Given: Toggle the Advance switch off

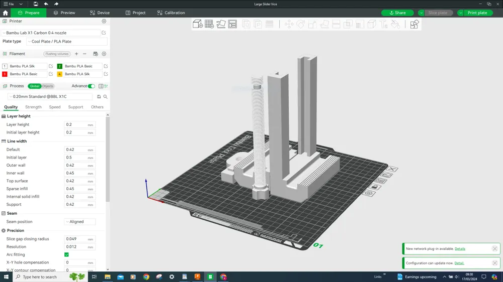Looking at the screenshot, I should click(x=91, y=86).
